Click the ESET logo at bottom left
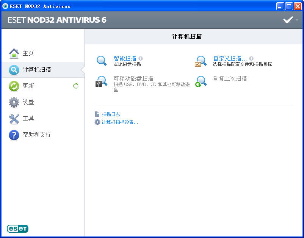This screenshot has height=238, width=304. click(17, 229)
